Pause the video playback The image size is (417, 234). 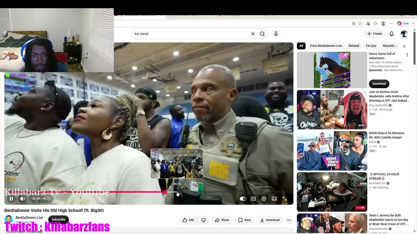11,199
